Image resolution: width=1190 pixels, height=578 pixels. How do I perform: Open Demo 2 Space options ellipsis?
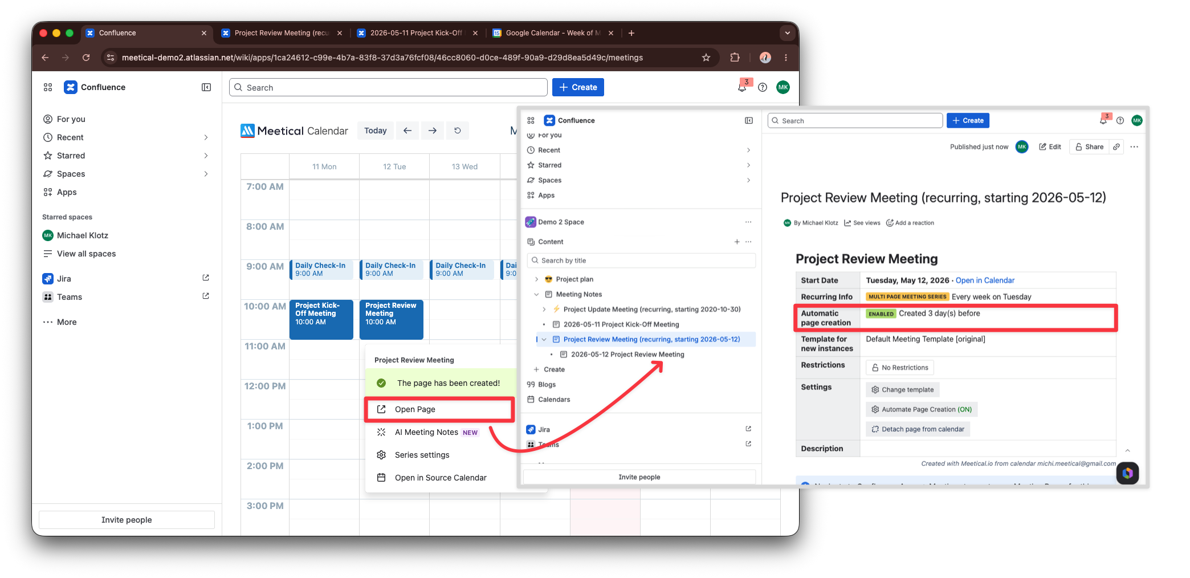748,222
